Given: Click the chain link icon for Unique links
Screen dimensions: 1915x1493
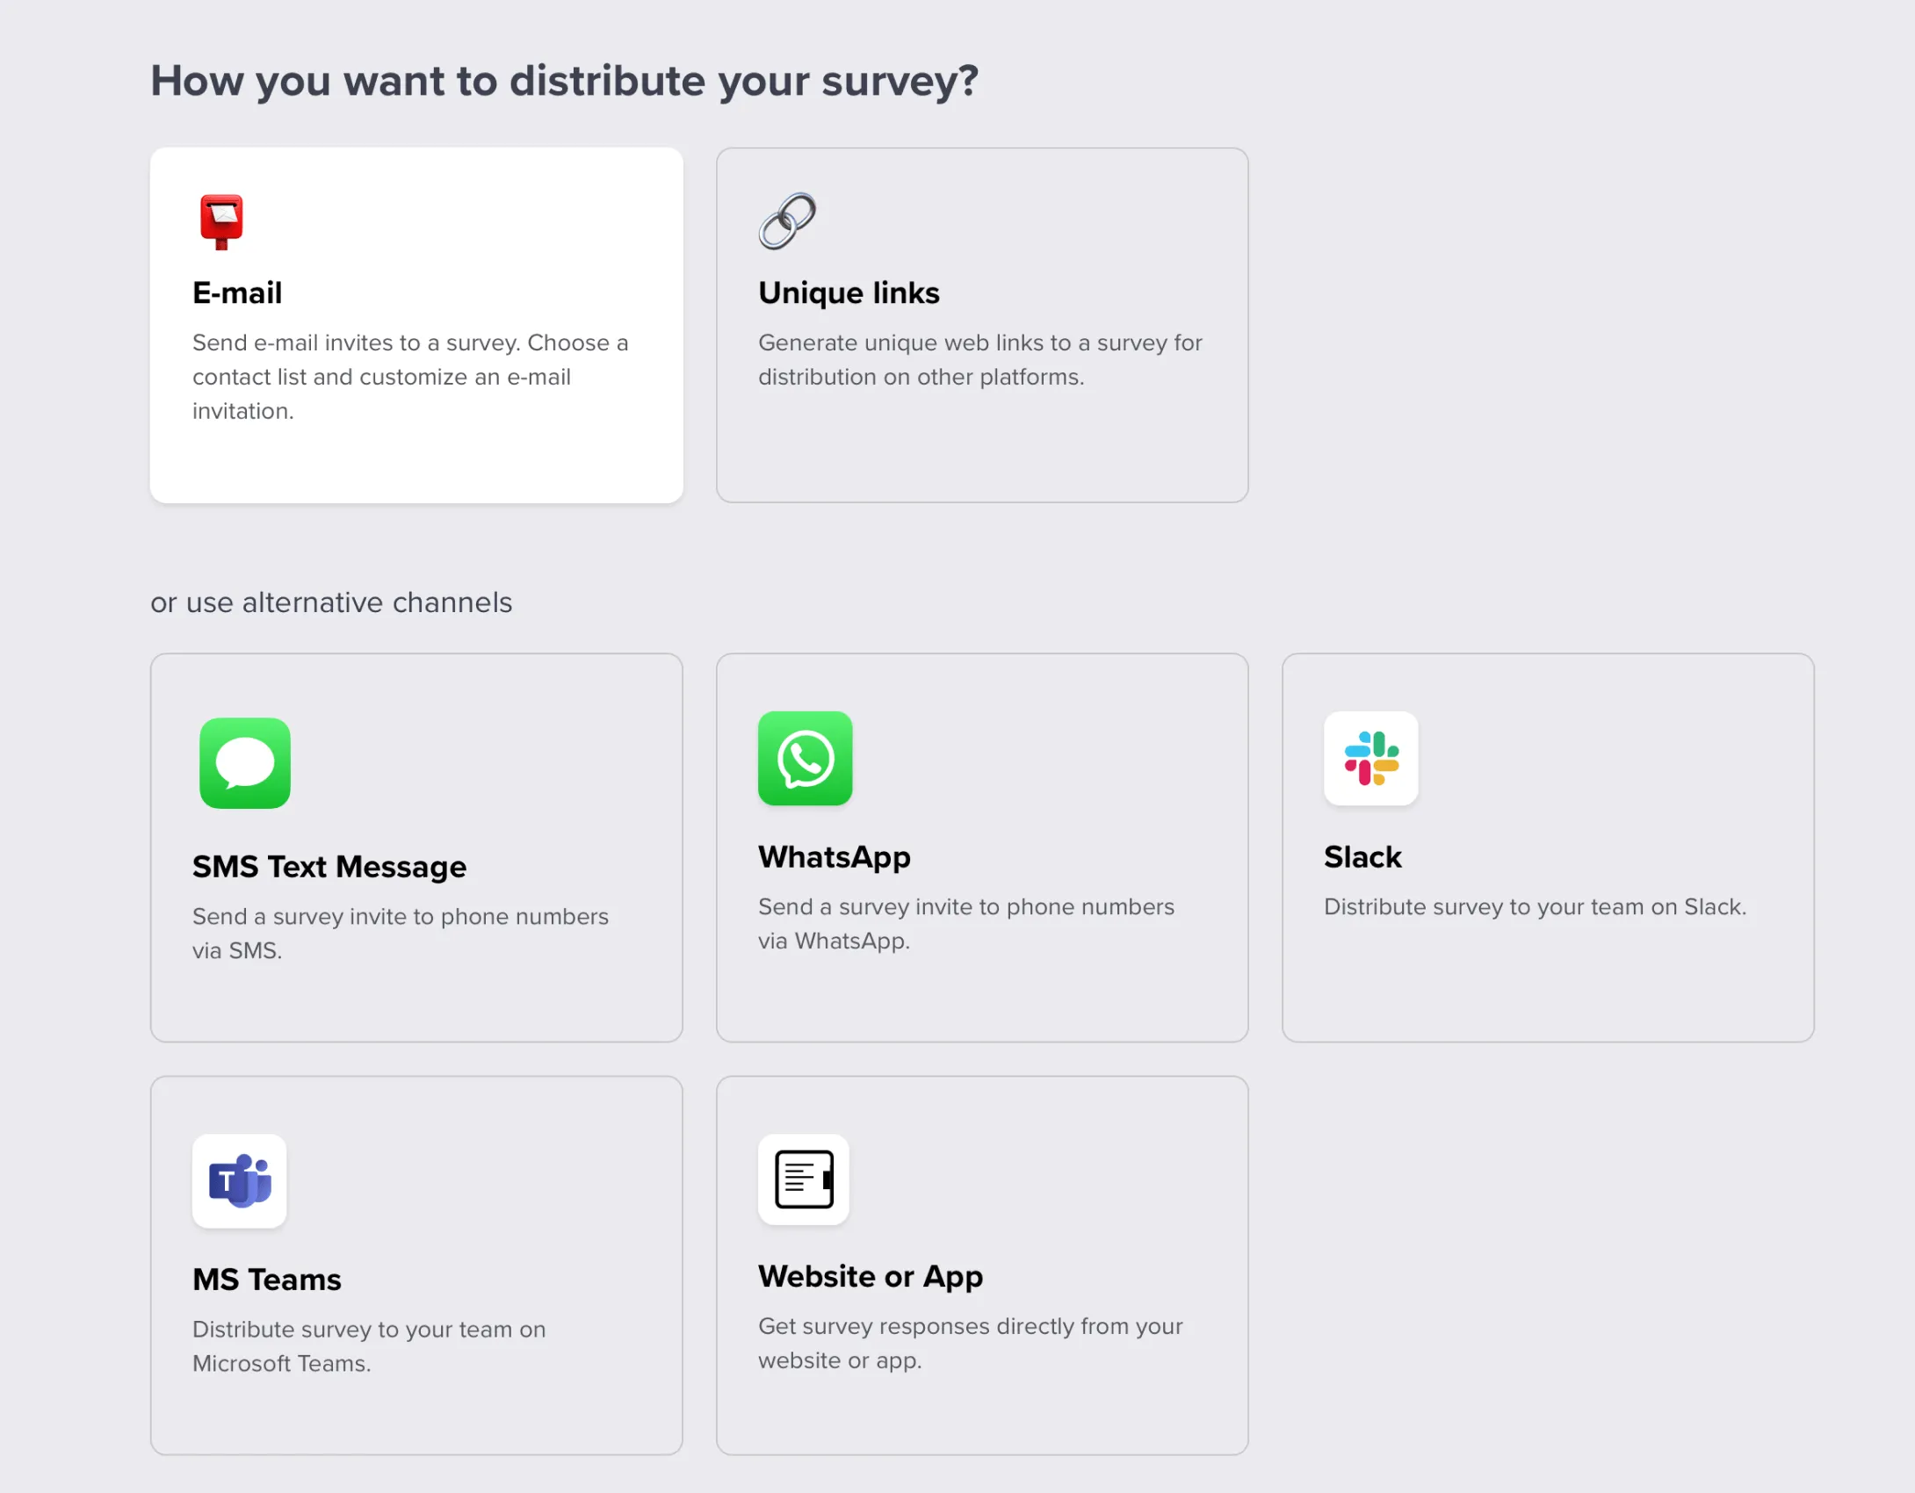Looking at the screenshot, I should click(x=787, y=220).
